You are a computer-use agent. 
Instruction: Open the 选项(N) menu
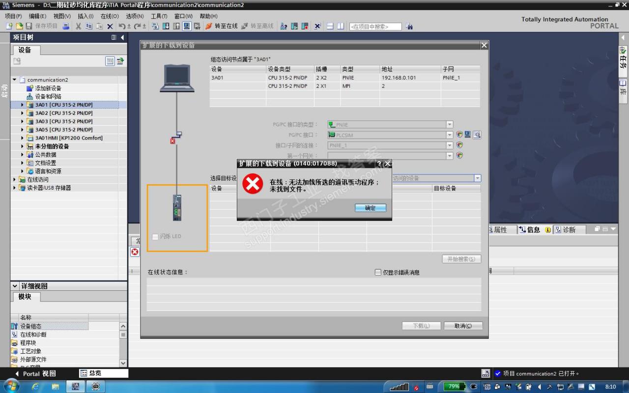tap(135, 16)
